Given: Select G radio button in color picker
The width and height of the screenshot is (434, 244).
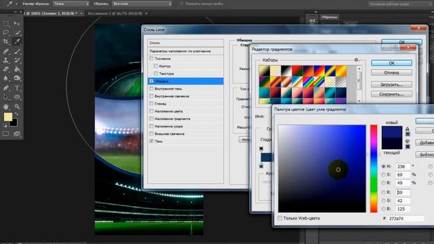Looking at the screenshot, I should point(383,201).
